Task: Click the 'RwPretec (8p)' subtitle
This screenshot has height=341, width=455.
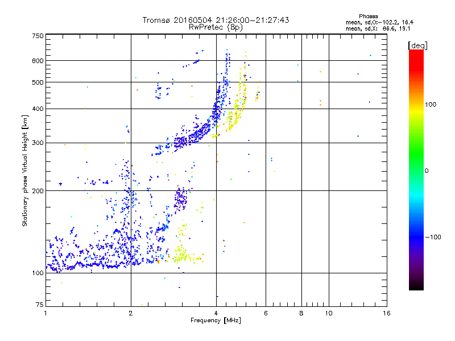Action: tap(216, 27)
